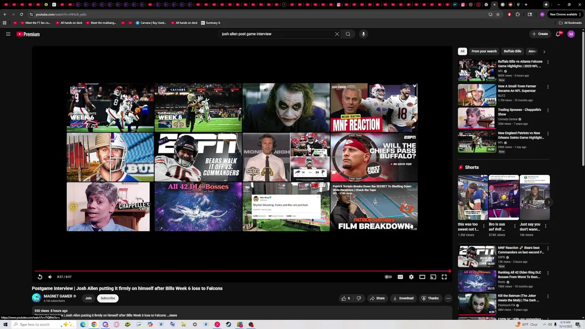Join the MAGNET GAMER channel
Screen dimensions: 585x329
click(88, 298)
